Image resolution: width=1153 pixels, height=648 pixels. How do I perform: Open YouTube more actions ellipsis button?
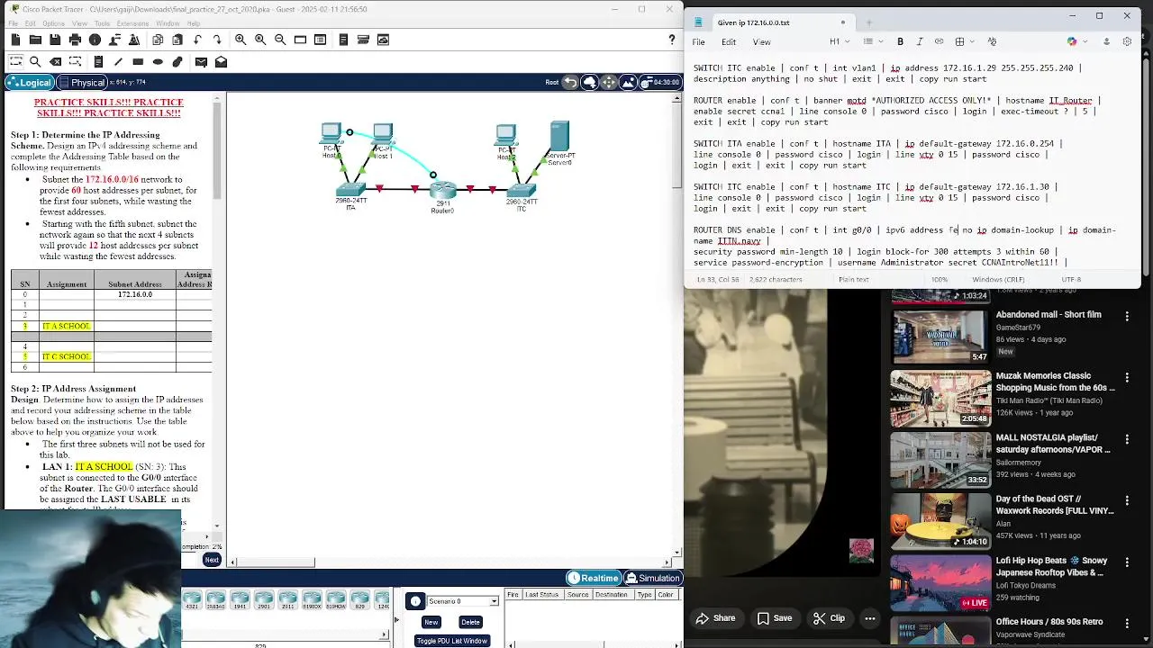click(870, 618)
